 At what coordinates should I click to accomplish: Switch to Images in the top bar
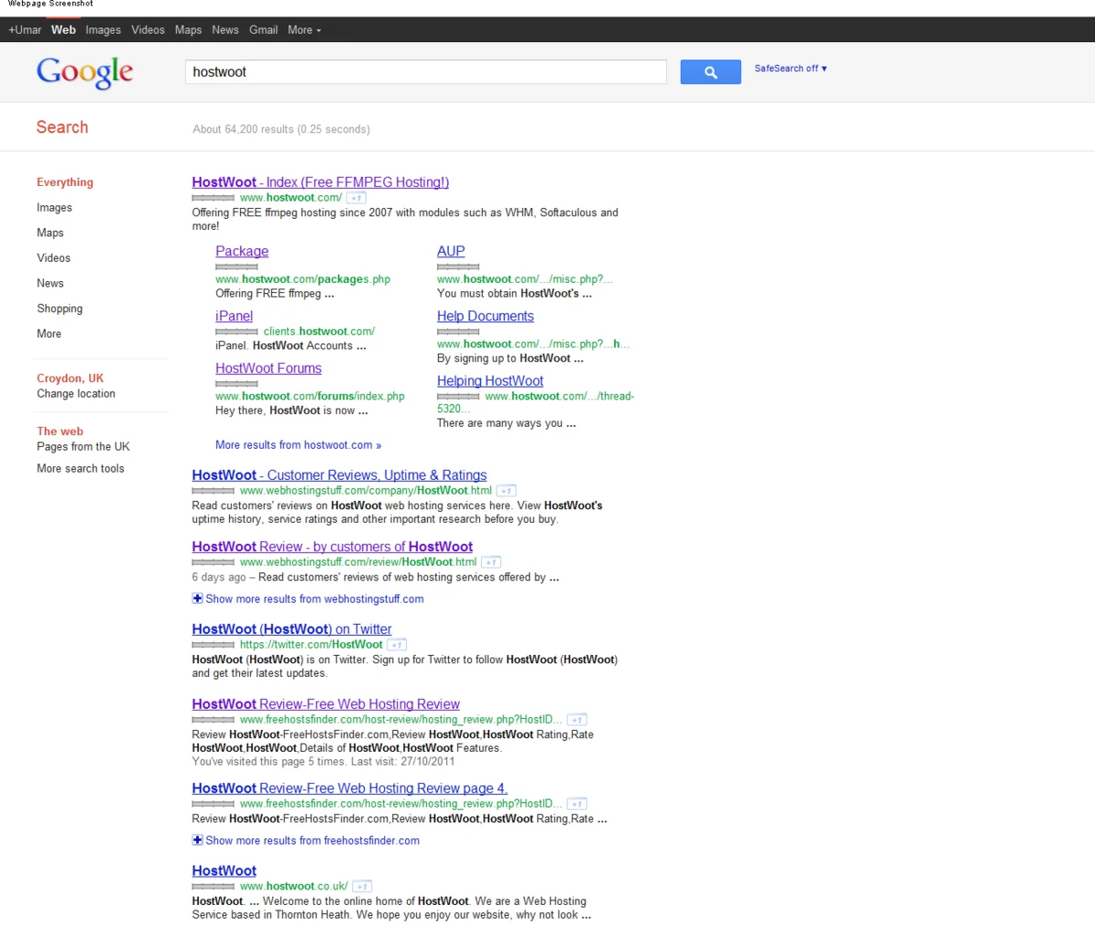[103, 30]
